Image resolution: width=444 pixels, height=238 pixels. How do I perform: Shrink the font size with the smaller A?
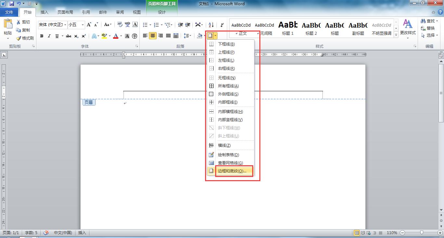tap(97, 25)
